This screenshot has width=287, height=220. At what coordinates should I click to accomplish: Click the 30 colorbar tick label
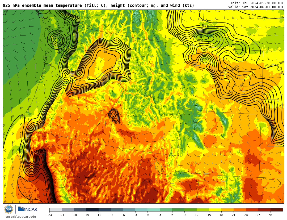click(270, 215)
